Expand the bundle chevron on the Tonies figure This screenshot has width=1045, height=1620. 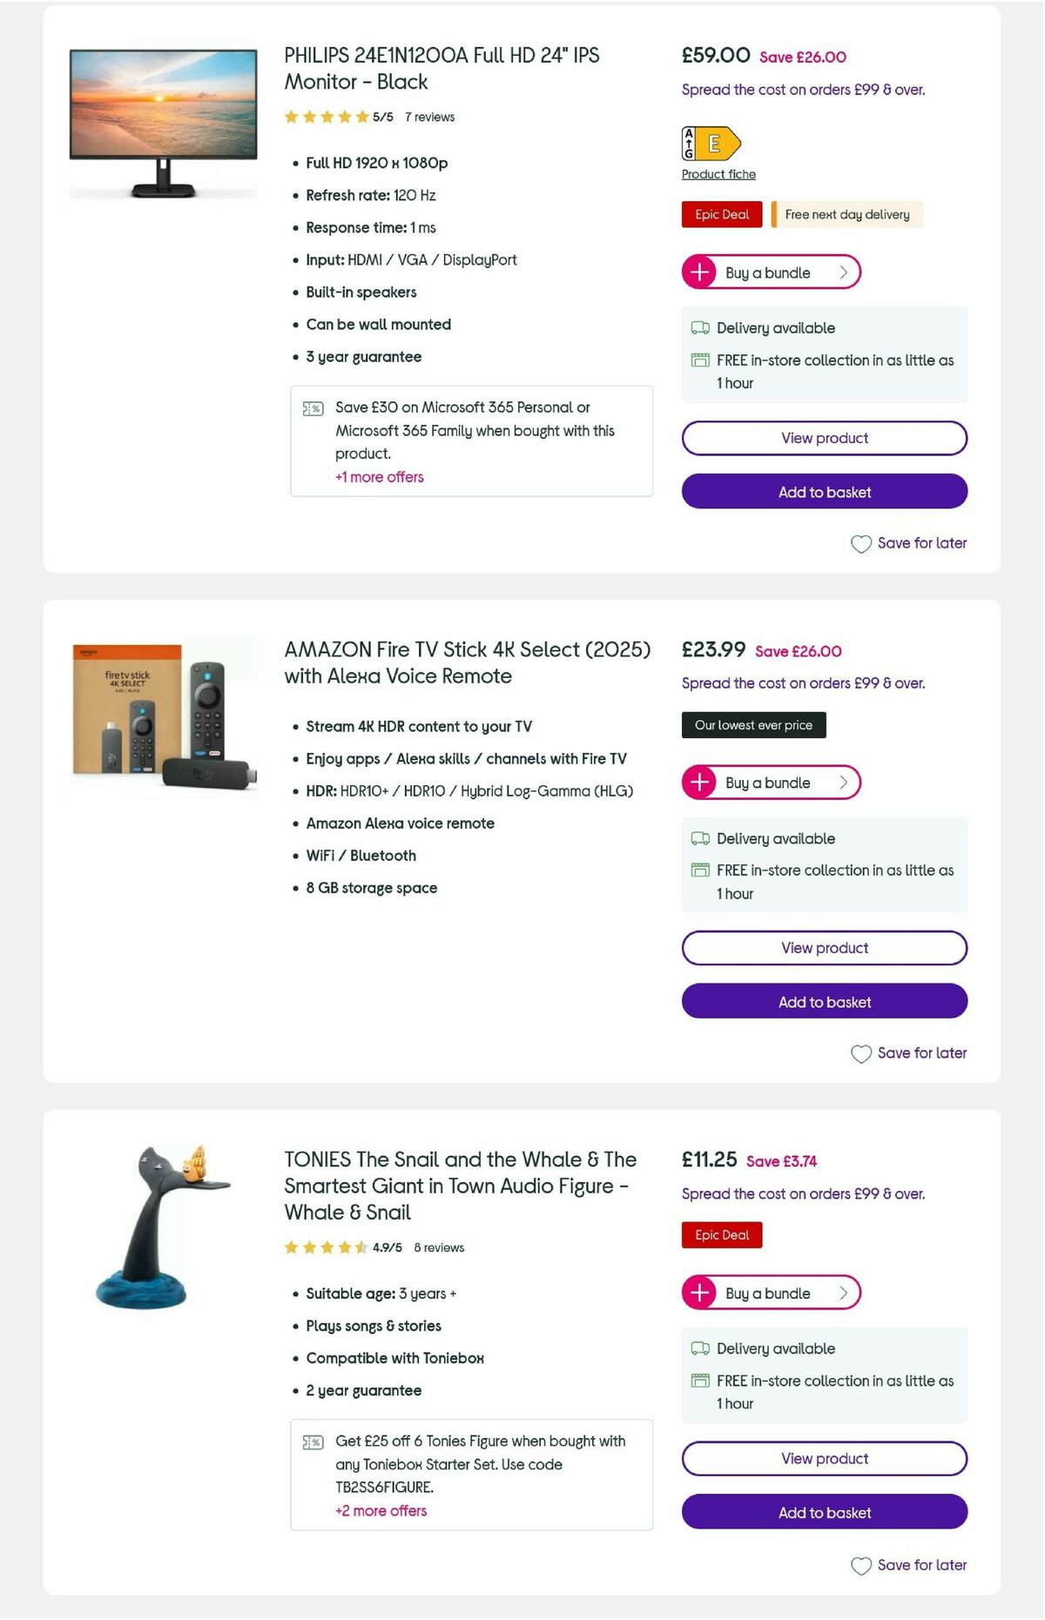pos(842,1293)
